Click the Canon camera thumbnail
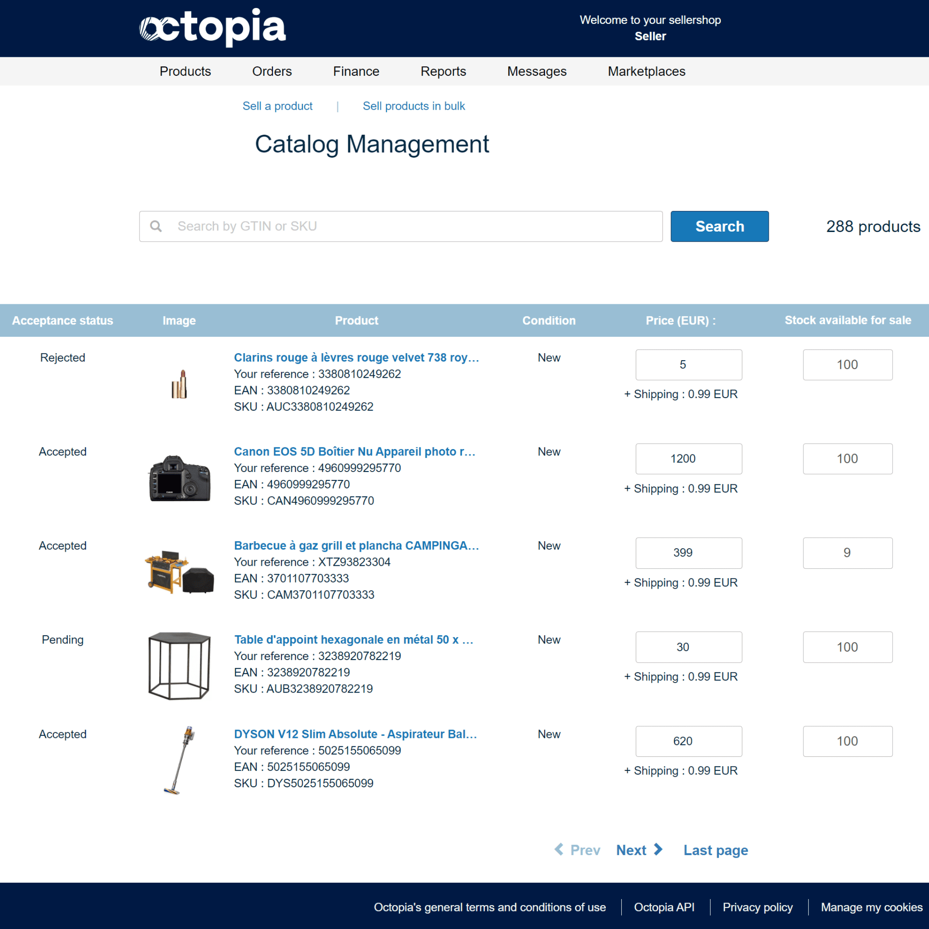The image size is (929, 929). tap(179, 478)
